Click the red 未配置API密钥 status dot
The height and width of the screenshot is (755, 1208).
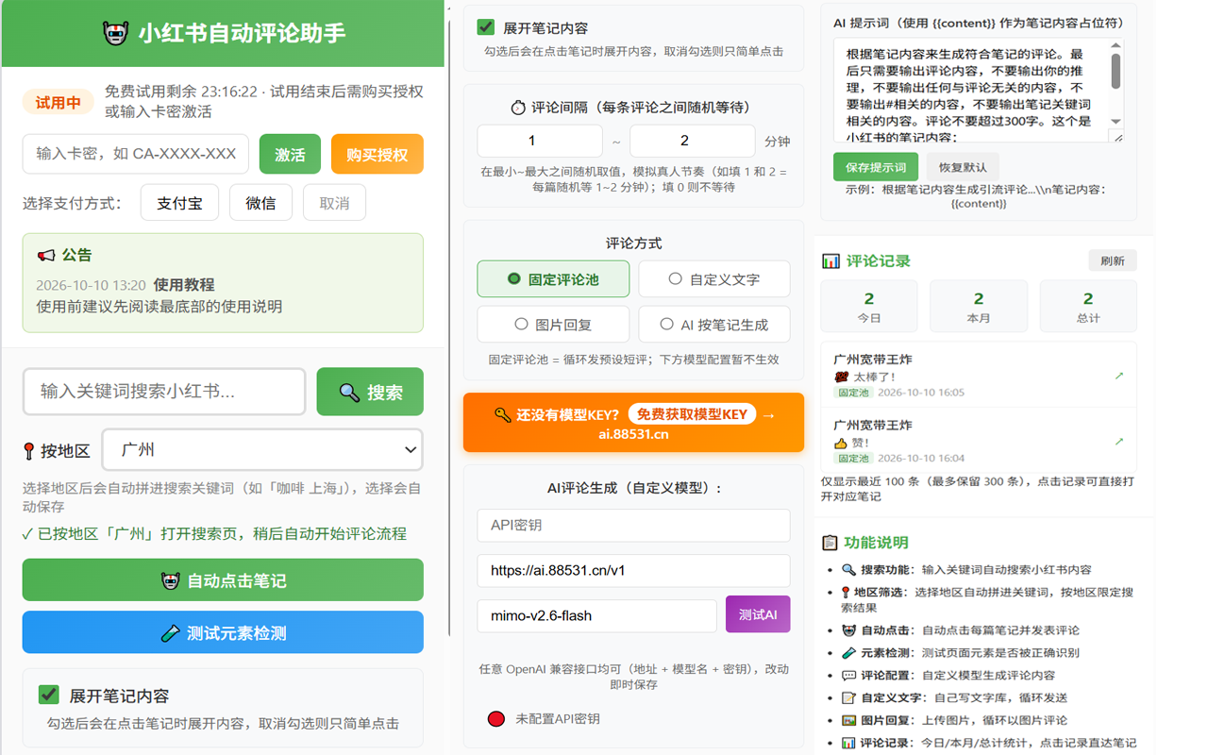(496, 719)
